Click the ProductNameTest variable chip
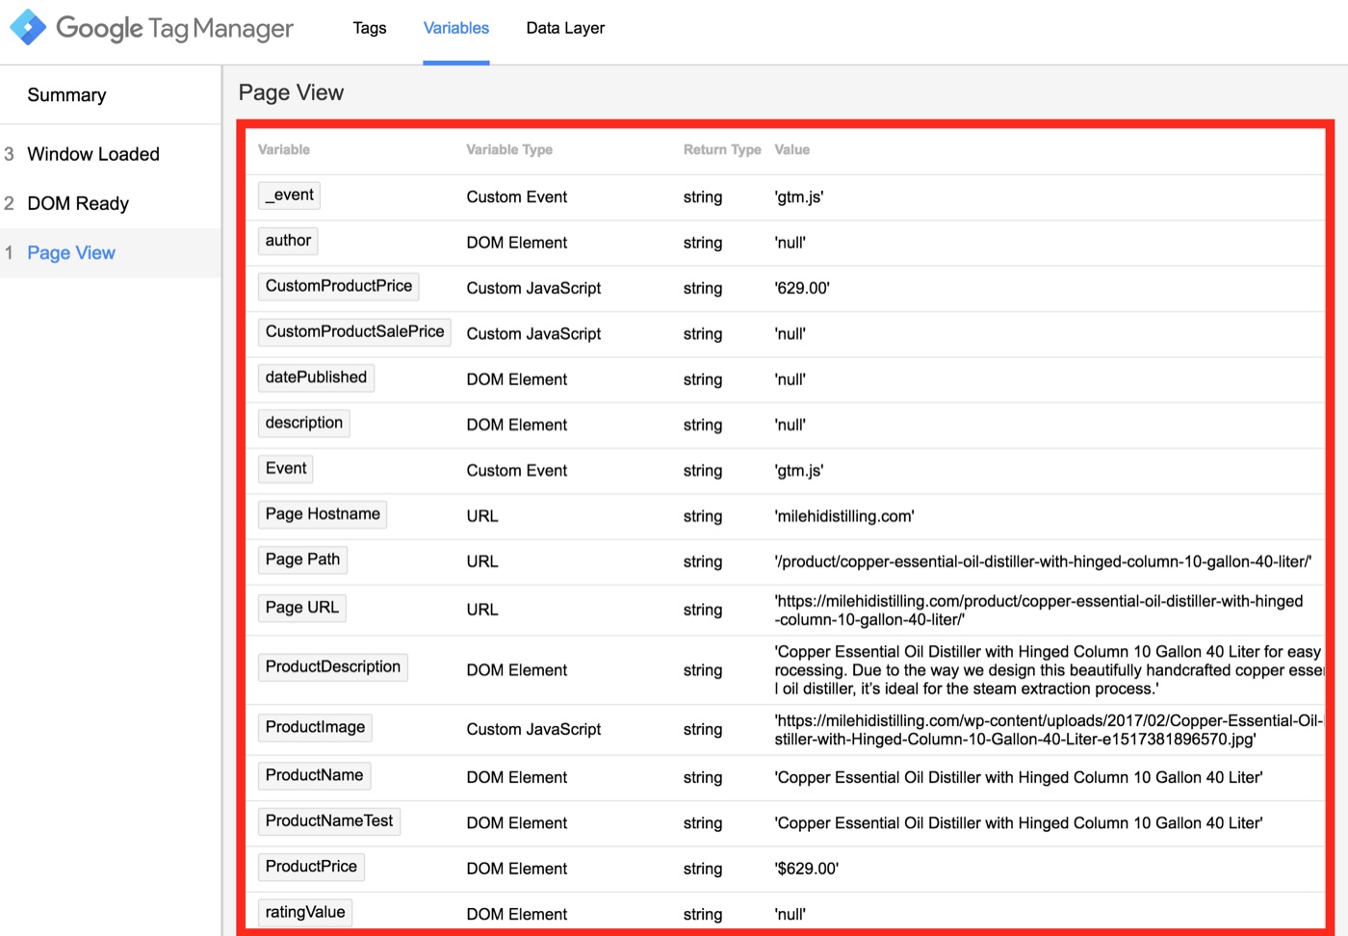Screen dimensions: 1348x936 pyautogui.click(x=329, y=820)
